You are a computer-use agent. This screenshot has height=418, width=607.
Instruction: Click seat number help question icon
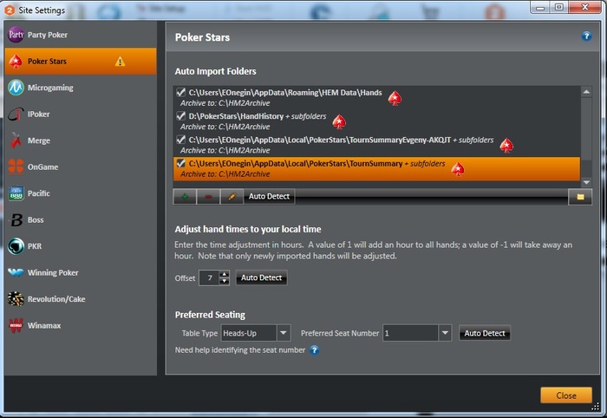[314, 350]
